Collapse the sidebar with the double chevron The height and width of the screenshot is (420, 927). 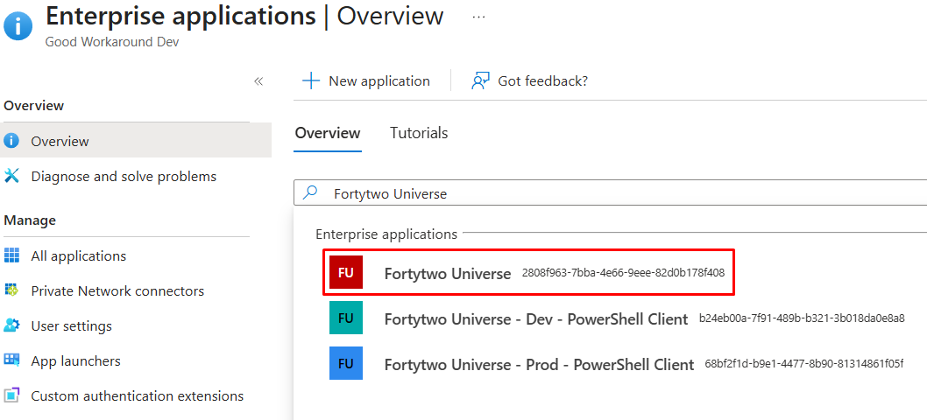click(258, 81)
